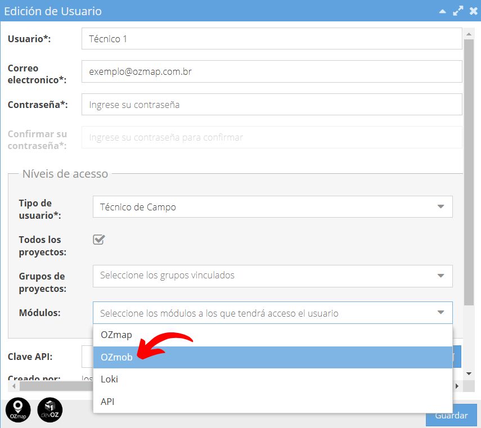Toggle the Todos los proyectos checkbox
481x428 pixels.
(99, 240)
